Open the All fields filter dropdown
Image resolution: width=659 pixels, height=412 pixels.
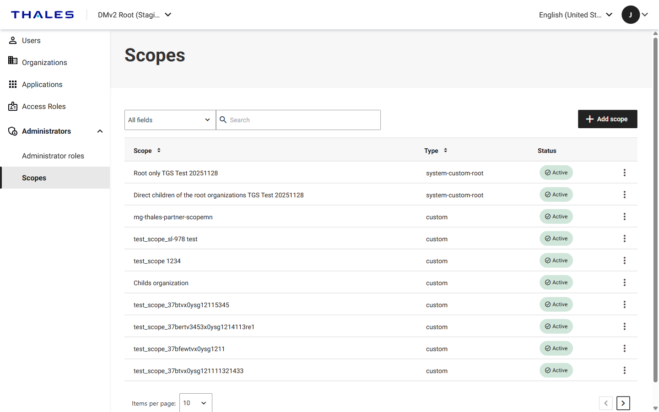click(170, 120)
